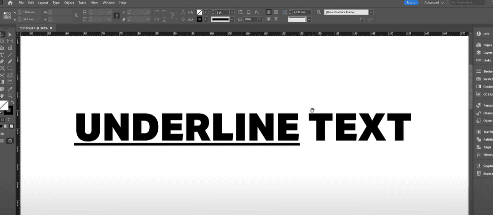Open the Swatches panel

484,79
